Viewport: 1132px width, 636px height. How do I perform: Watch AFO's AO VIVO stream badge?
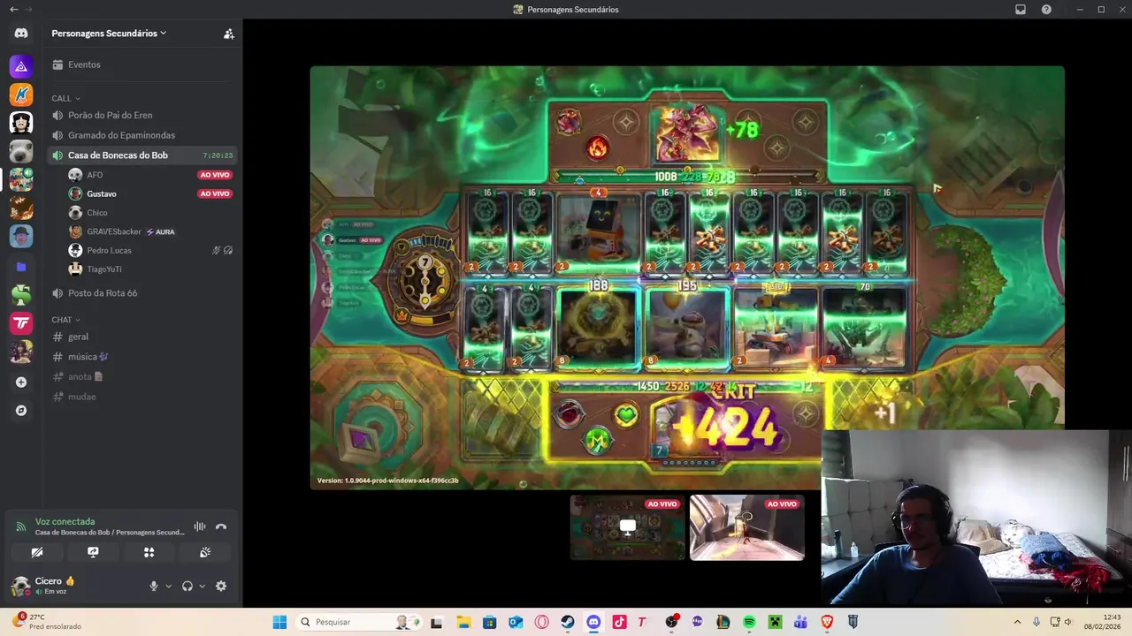215,175
